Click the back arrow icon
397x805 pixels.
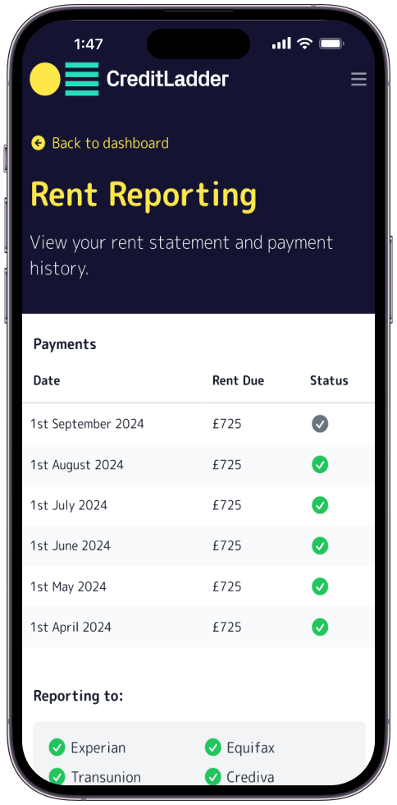point(38,143)
